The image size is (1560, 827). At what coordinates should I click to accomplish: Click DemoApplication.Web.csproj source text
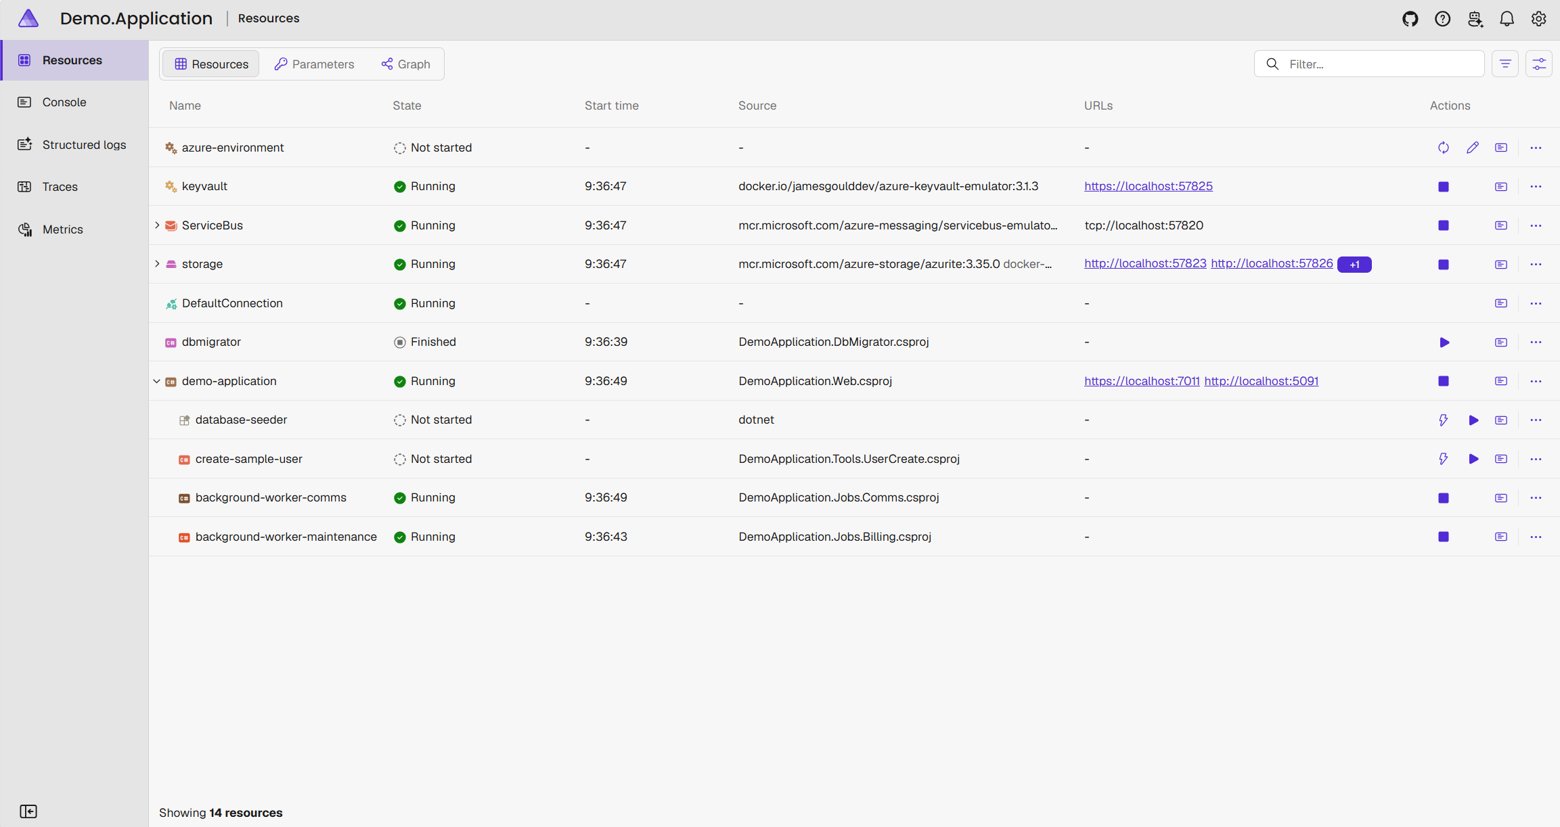[x=815, y=381]
